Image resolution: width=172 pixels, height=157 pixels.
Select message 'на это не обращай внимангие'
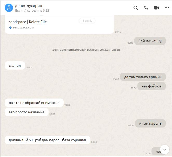(x=34, y=103)
